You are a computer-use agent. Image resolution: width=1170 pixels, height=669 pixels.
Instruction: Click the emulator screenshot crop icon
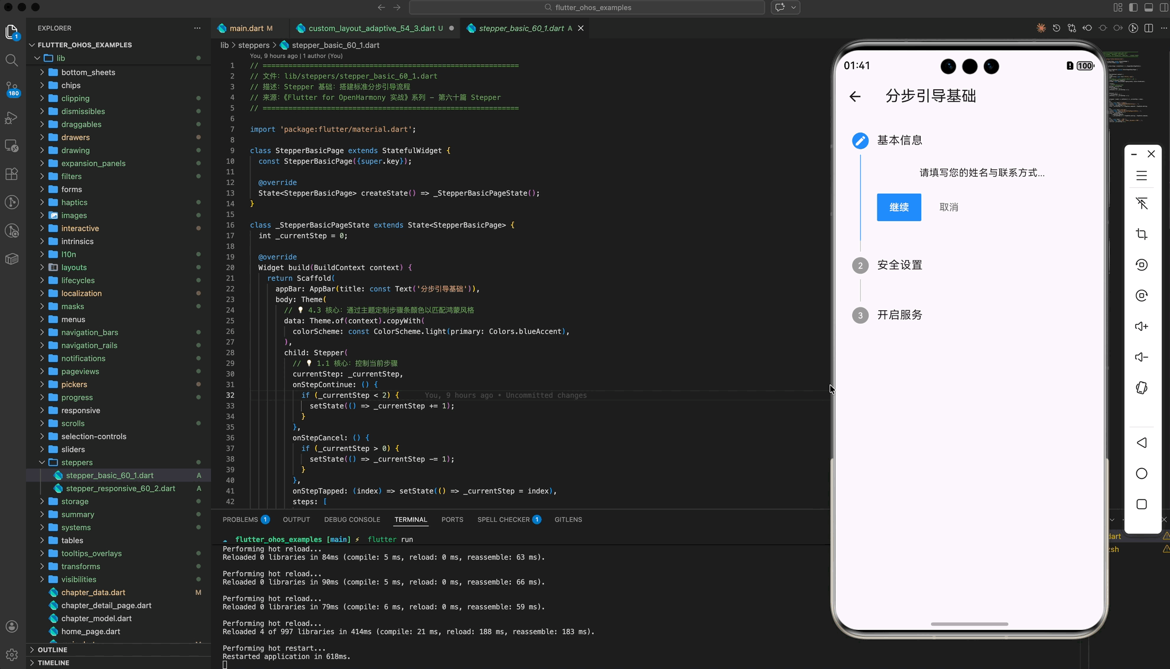click(1141, 234)
